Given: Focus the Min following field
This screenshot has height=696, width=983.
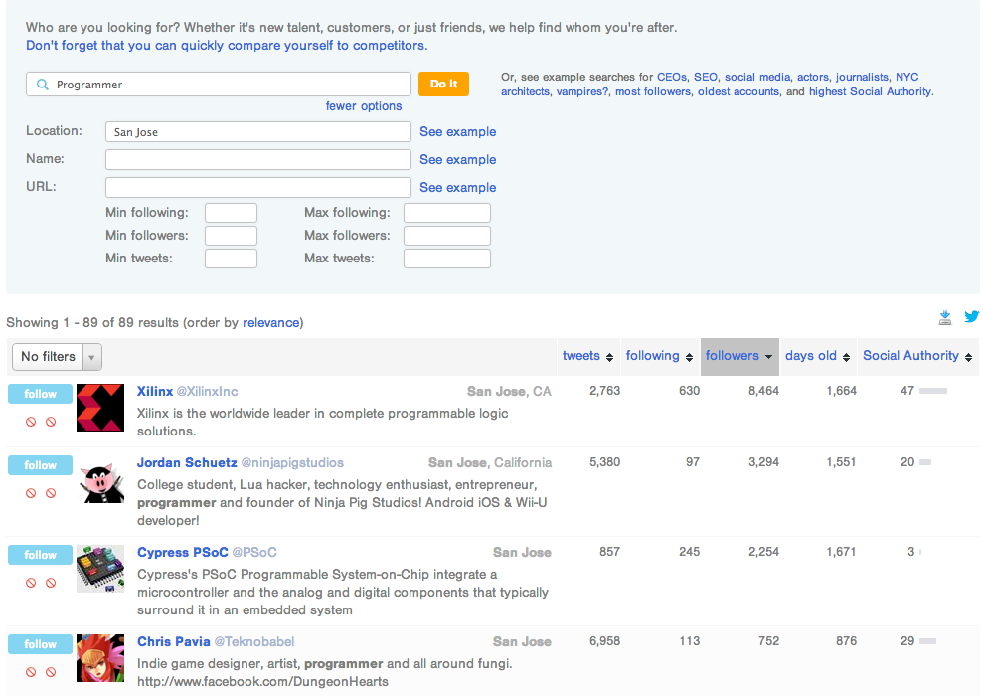Looking at the screenshot, I should pos(231,213).
